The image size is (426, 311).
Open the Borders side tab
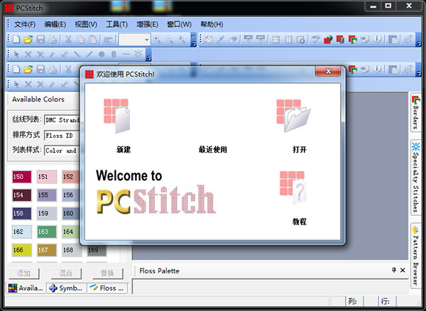pos(415,112)
